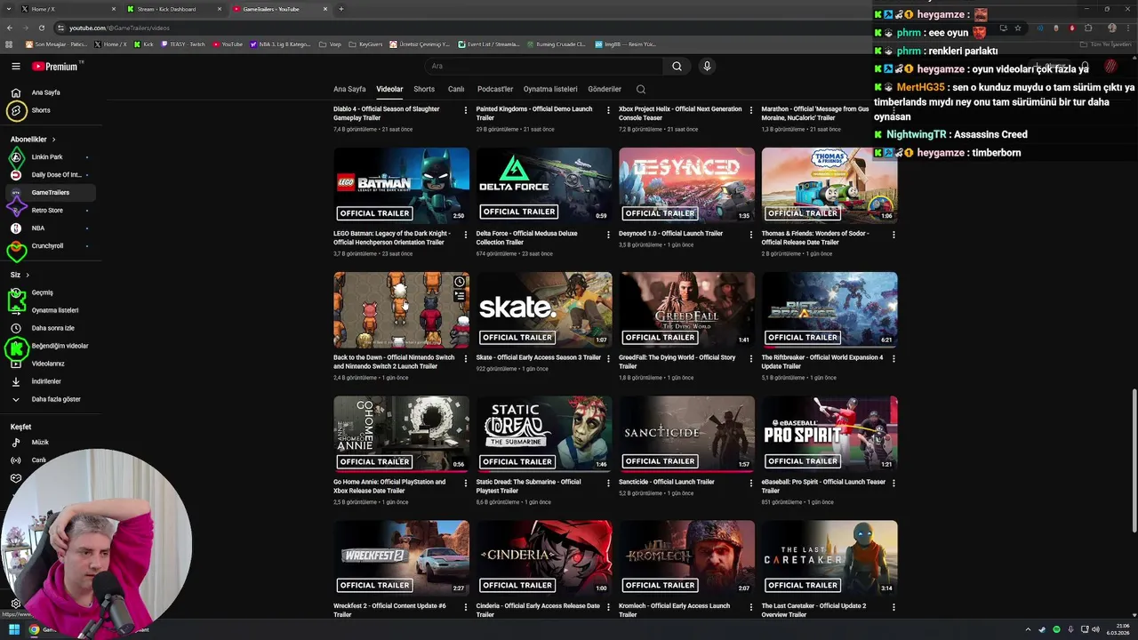Viewport: 1138px width, 640px height.
Task: Select the Shorts channel tab
Action: point(424,89)
